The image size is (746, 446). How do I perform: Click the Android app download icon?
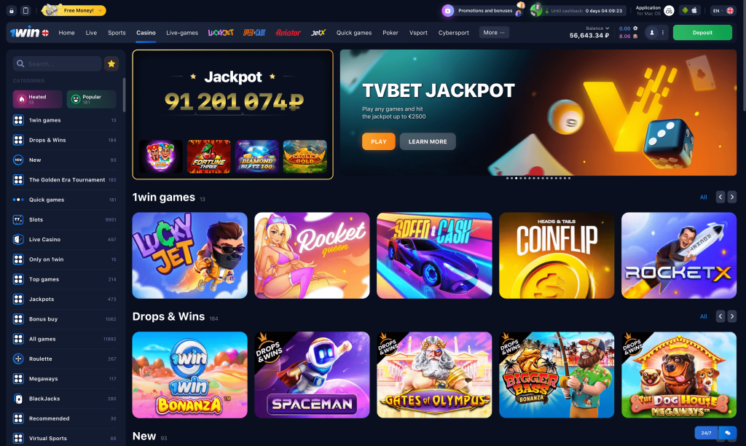click(685, 10)
